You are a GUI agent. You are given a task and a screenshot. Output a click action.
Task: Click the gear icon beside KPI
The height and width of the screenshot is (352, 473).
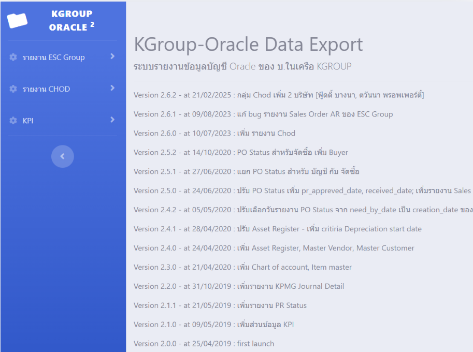coord(13,121)
